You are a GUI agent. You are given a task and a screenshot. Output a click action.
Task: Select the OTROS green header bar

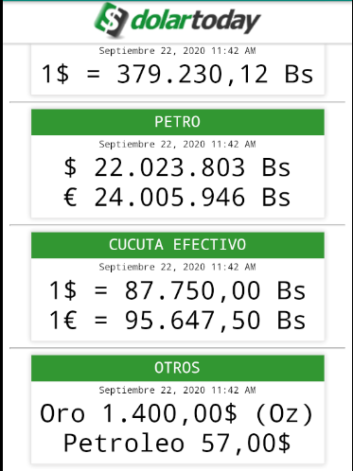click(178, 368)
